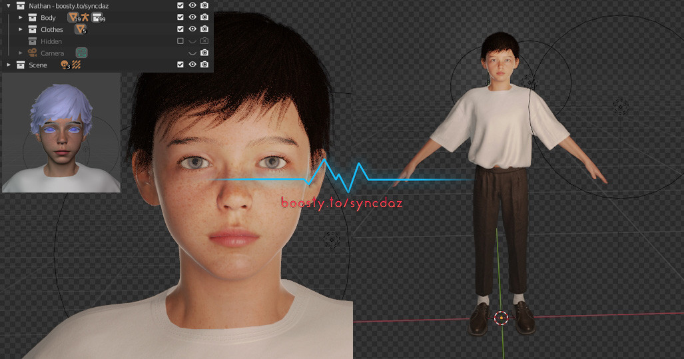Click the purple-haired character preview thumbnail
Screen dimensions: 684x359
(61, 133)
